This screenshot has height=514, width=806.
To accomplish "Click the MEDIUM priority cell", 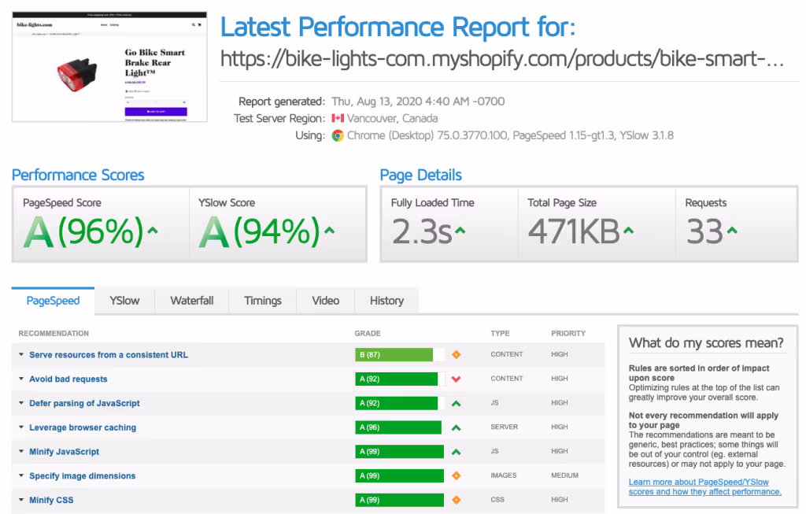I will 564,475.
